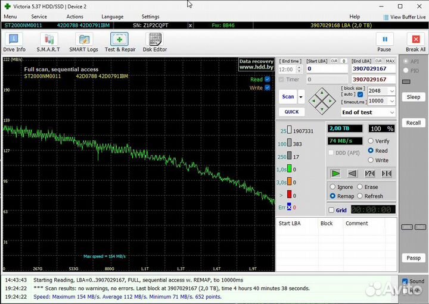Click the green play scan-forward icon
The image size is (429, 304).
[x=336, y=173]
